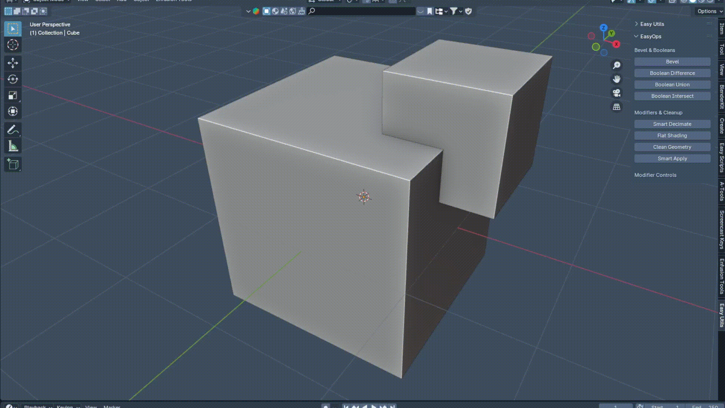
Task: Activate the Transform tool
Action: (13, 111)
